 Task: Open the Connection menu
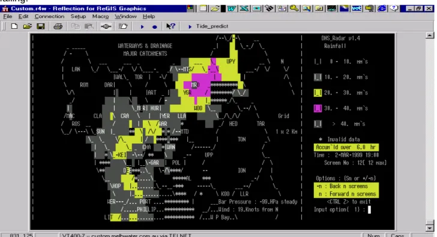point(49,16)
